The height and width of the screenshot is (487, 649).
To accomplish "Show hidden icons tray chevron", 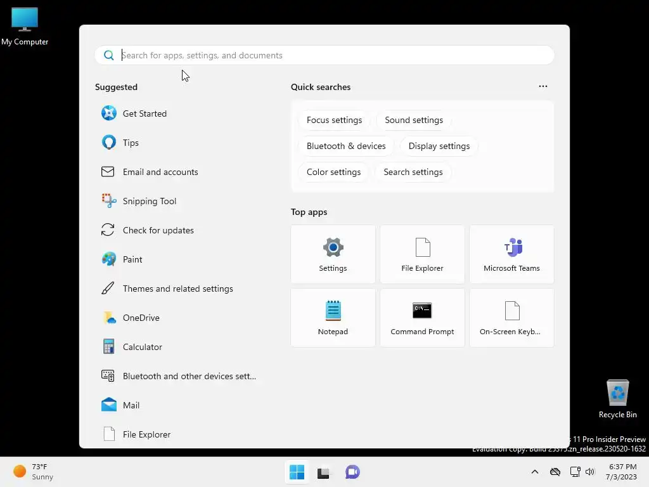I will (x=535, y=472).
